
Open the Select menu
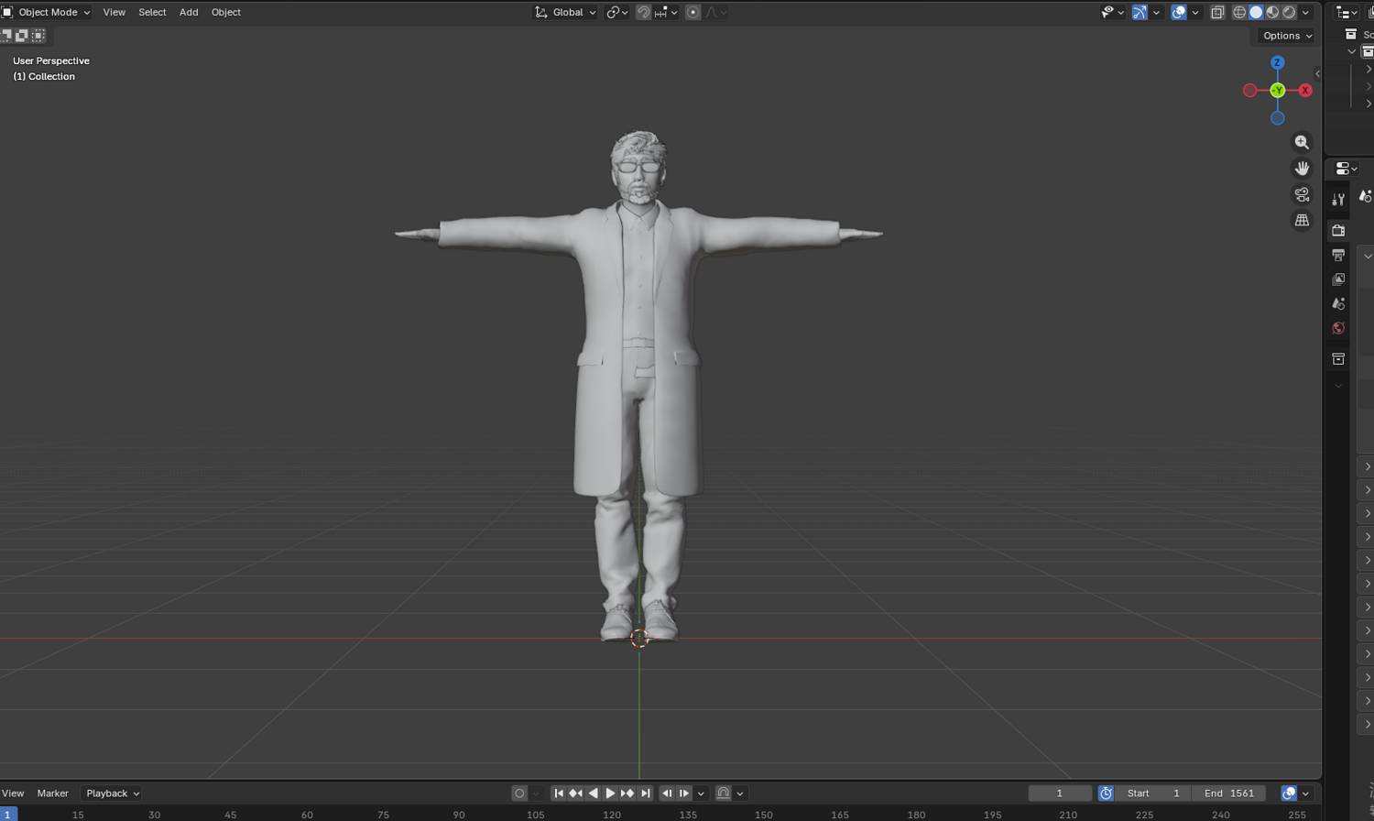click(152, 12)
